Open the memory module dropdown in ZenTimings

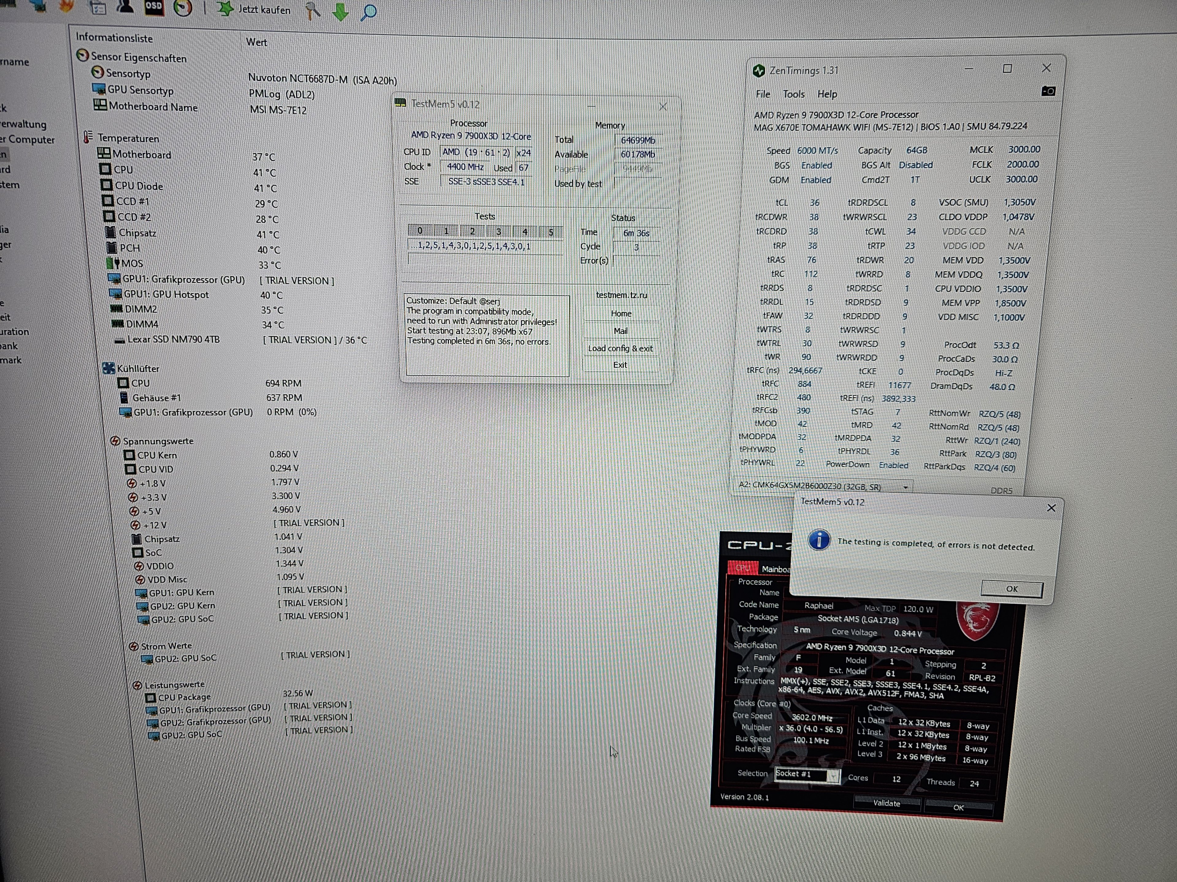(905, 487)
